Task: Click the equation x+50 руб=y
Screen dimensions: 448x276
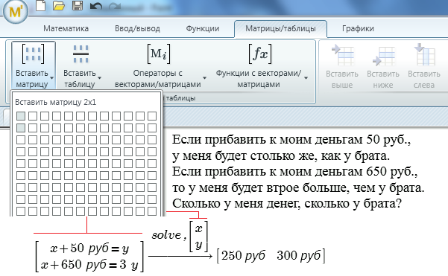Action: [x=89, y=248]
